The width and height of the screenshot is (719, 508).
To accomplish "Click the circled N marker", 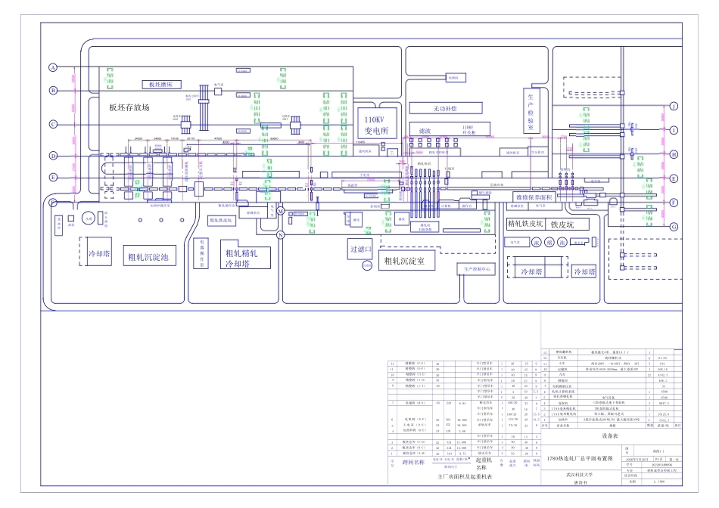I will (281, 234).
